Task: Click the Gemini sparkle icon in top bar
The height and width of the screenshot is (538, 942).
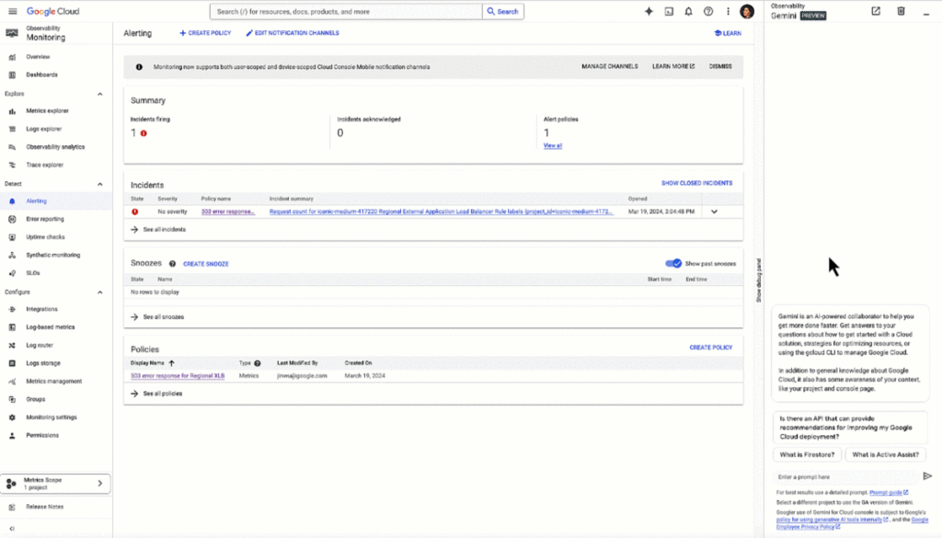Action: coord(649,11)
